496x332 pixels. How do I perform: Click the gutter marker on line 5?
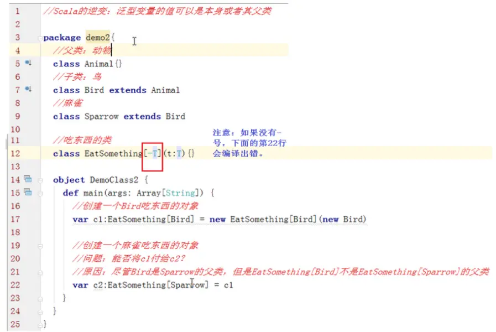(x=28, y=63)
